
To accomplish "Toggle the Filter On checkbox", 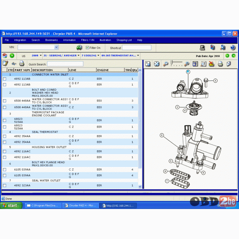I will (87, 48).
